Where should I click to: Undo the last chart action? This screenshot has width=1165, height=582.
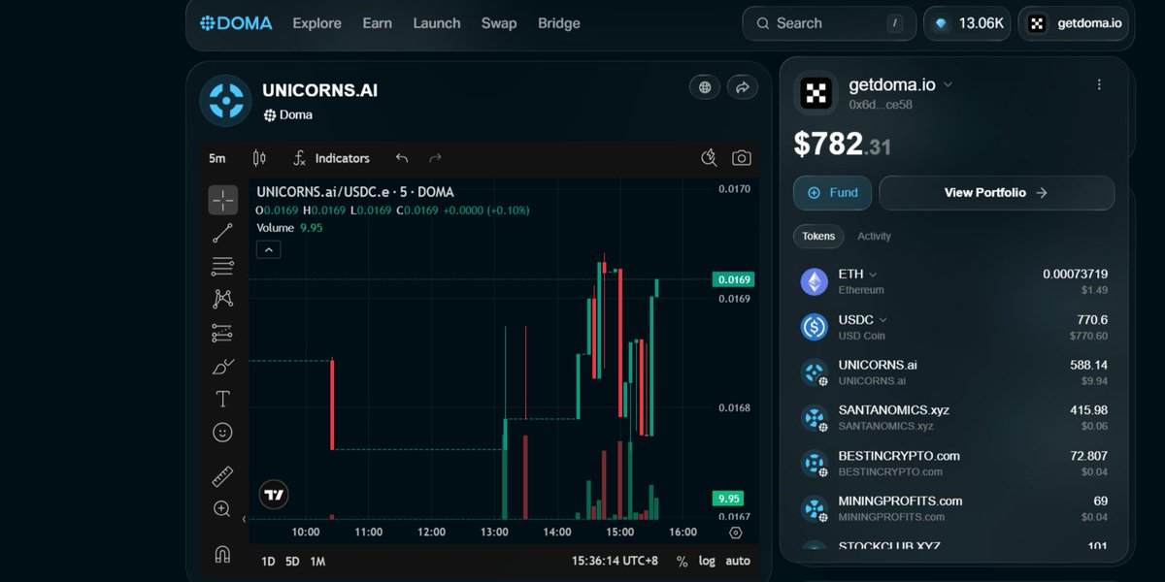coord(402,158)
